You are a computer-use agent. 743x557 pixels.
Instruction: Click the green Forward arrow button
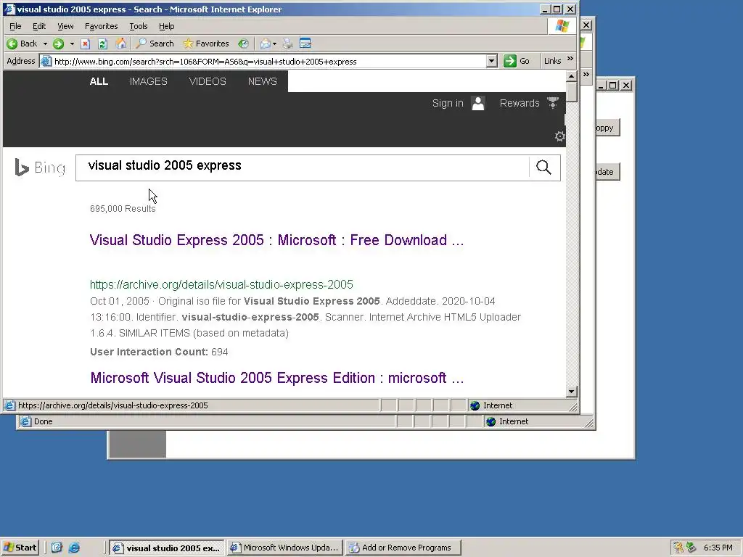(58, 44)
